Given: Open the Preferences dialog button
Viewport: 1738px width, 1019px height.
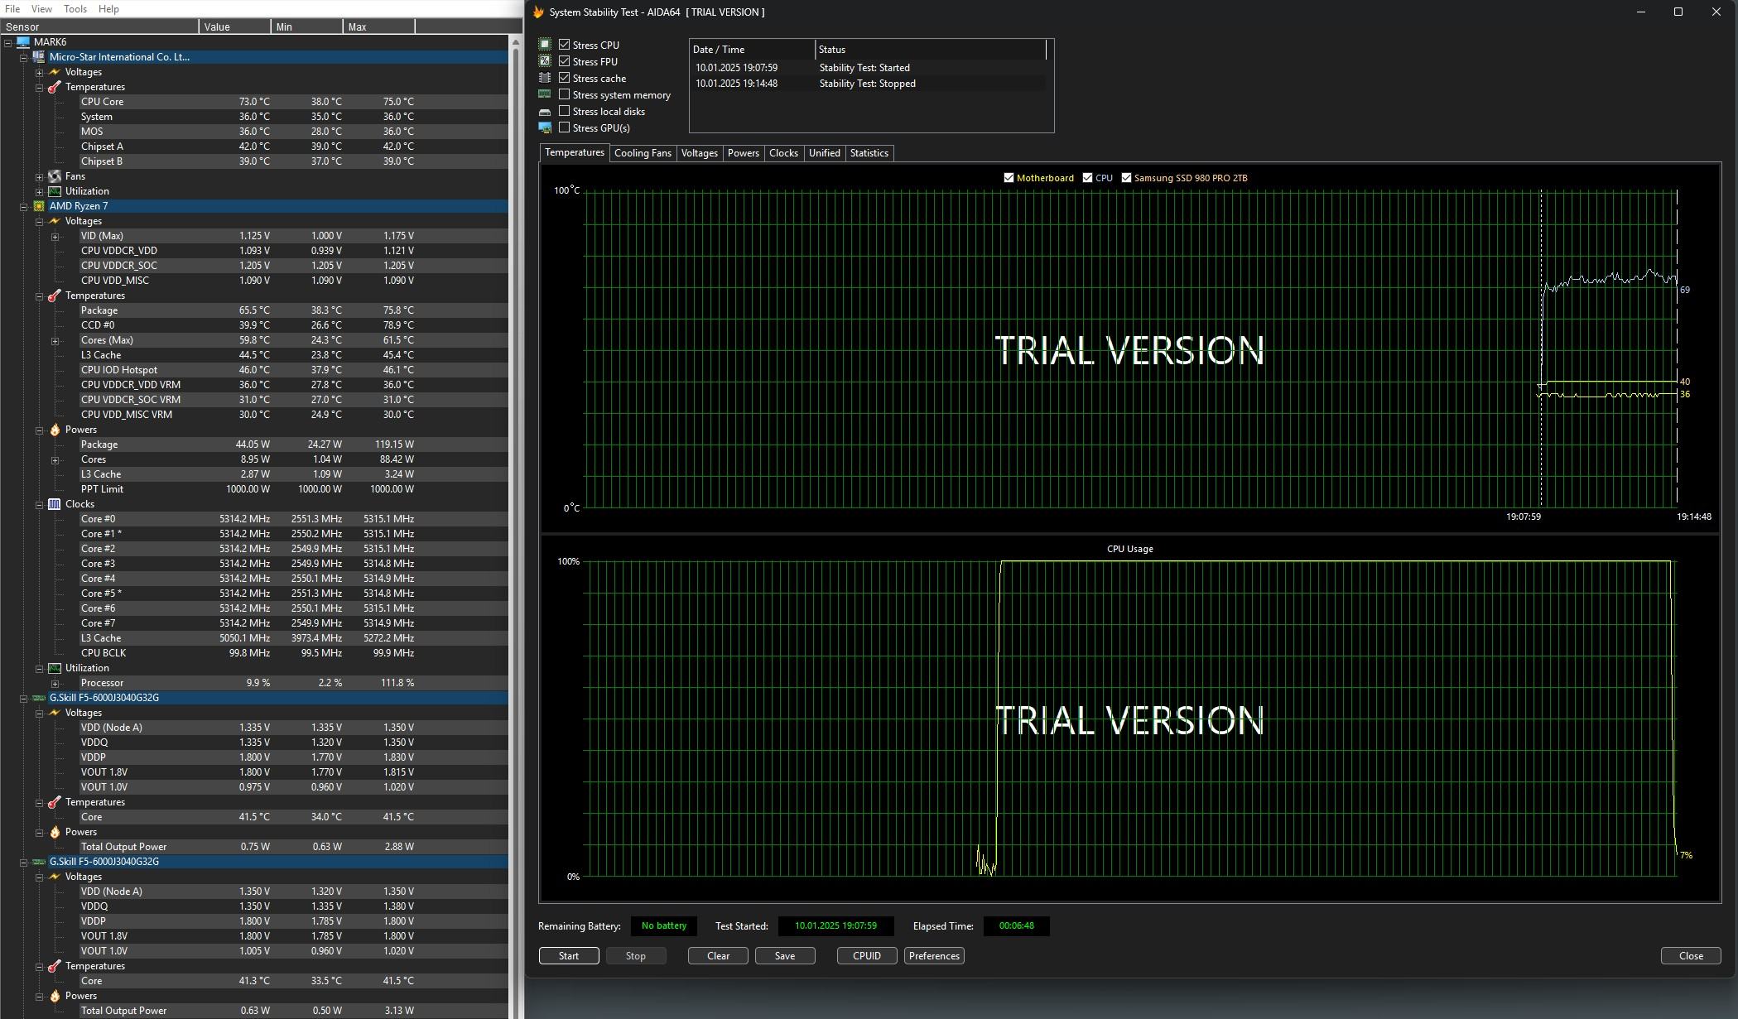Looking at the screenshot, I should (x=934, y=956).
